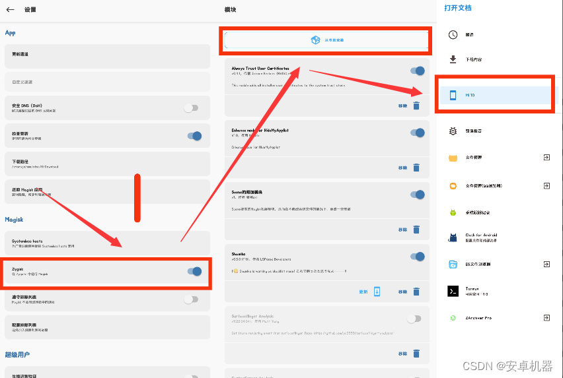The width and height of the screenshot is (563, 378).
Task: Open the Termux terminal icon
Action: (x=453, y=292)
